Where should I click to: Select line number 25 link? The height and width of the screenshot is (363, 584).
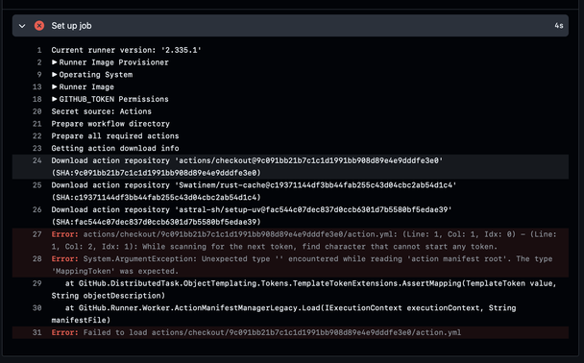click(x=36, y=185)
